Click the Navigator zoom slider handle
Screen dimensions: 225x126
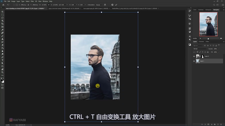click(208, 38)
